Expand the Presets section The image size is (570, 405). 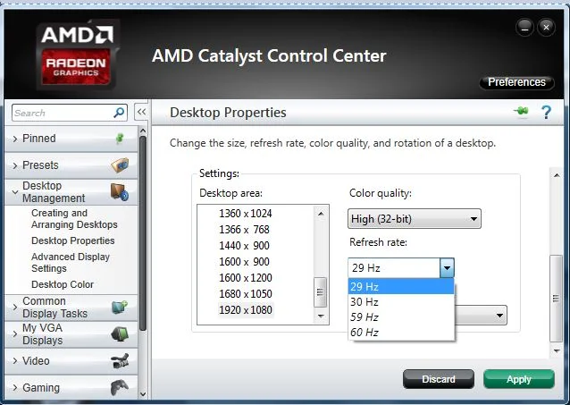15,165
